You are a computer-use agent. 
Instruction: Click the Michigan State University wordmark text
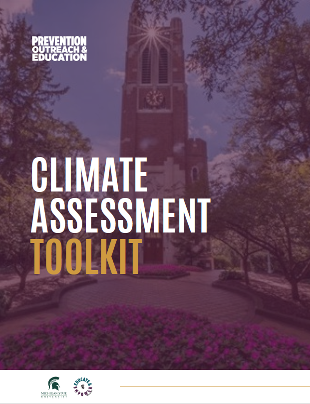click(x=52, y=395)
